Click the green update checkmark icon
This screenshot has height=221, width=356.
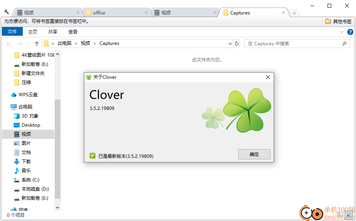coord(92,156)
